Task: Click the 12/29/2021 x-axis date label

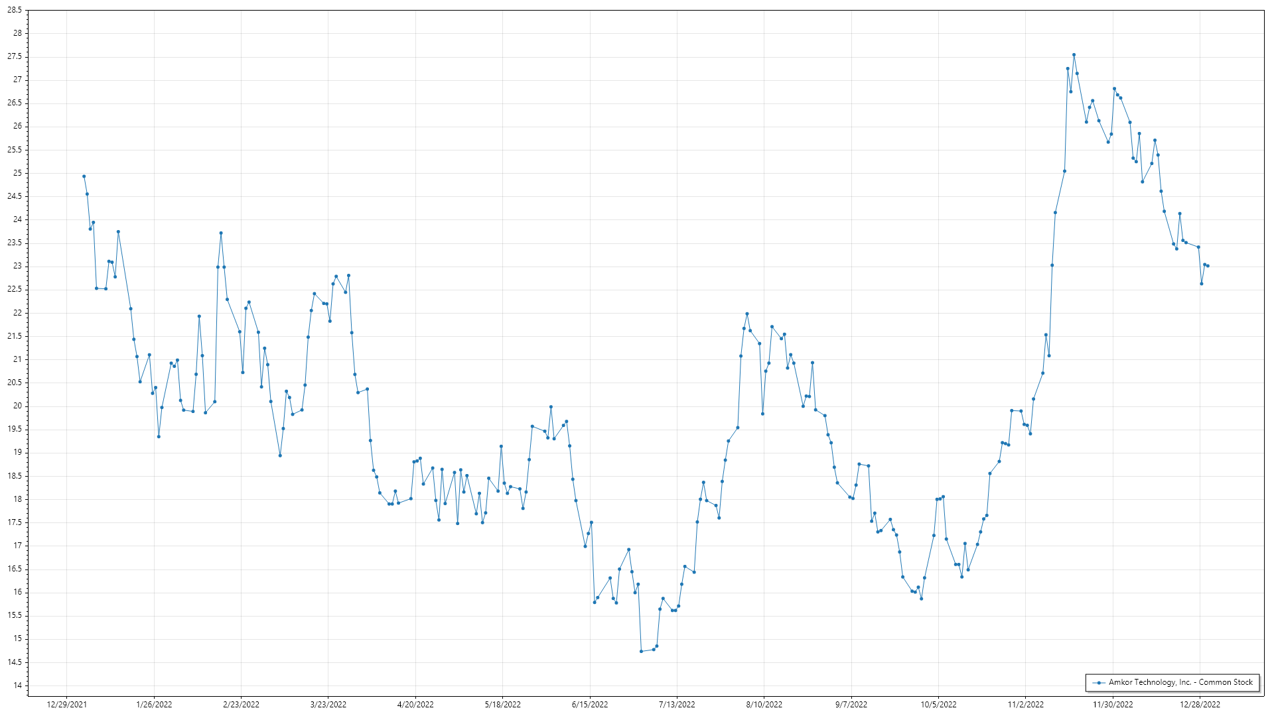Action: (x=66, y=705)
